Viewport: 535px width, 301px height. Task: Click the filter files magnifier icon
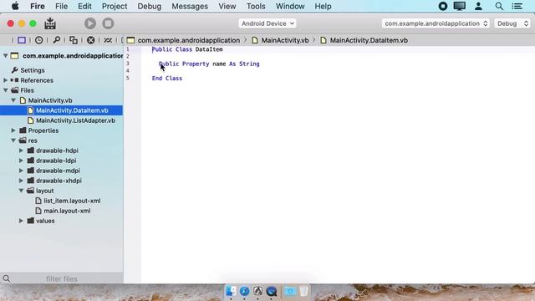7,278
